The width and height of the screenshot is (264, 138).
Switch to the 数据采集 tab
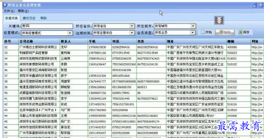click(11, 18)
